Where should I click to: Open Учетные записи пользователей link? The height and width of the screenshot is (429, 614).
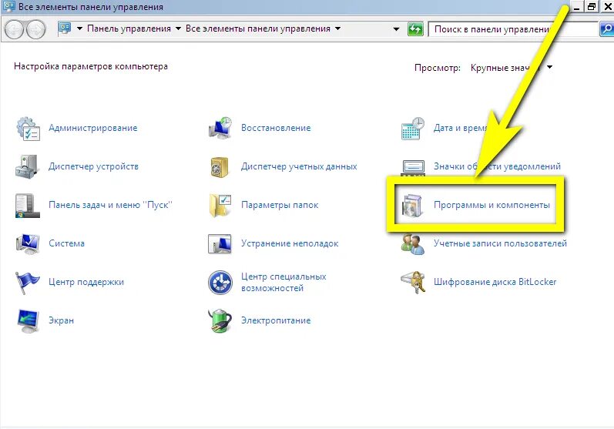coord(500,243)
